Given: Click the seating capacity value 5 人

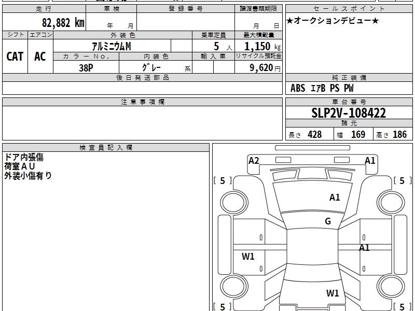Looking at the screenshot, I should pos(223,46).
